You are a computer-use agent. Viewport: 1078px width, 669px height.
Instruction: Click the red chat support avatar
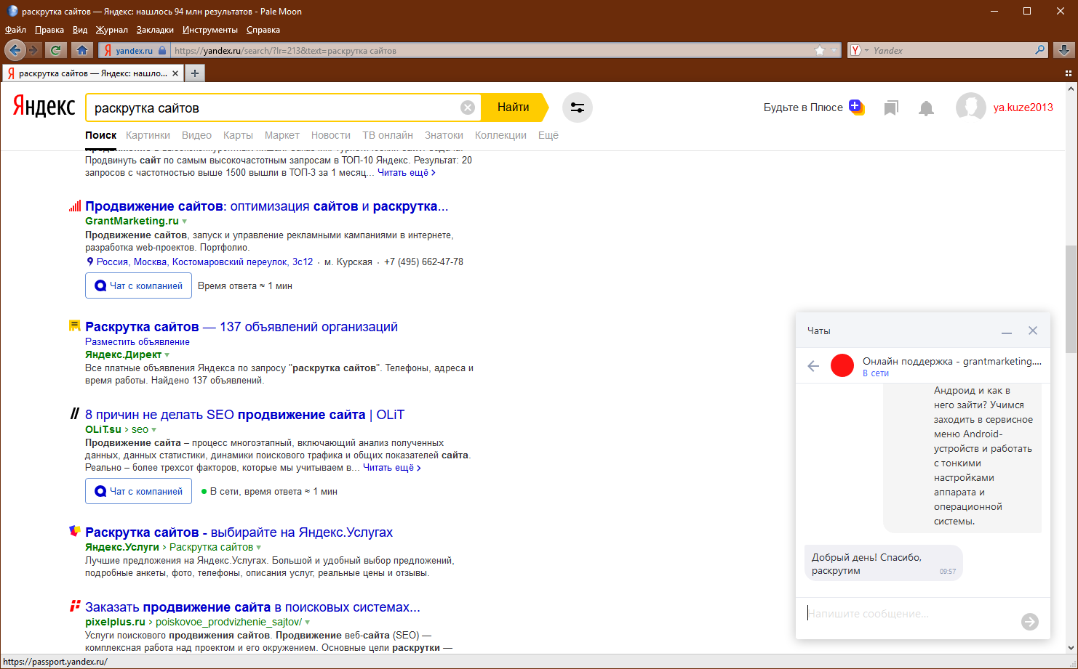click(x=842, y=365)
